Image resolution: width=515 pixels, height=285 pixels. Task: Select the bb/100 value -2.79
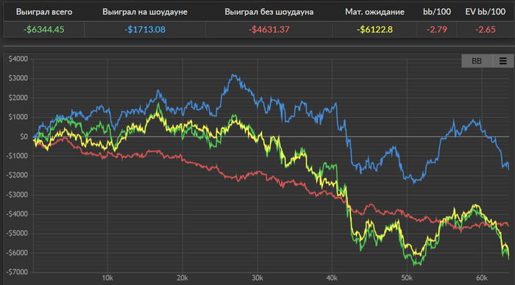(437, 29)
